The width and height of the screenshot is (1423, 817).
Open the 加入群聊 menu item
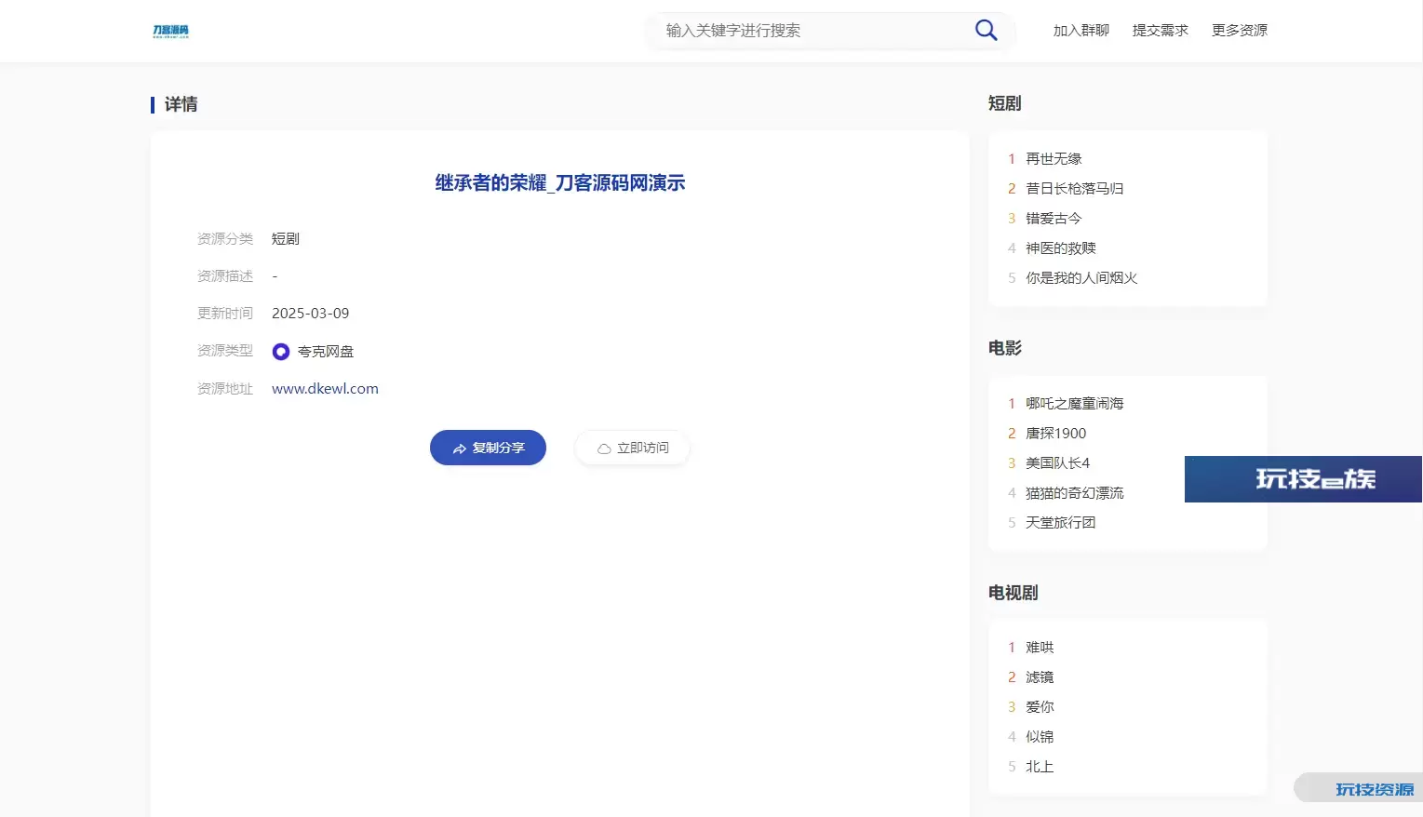(1081, 31)
